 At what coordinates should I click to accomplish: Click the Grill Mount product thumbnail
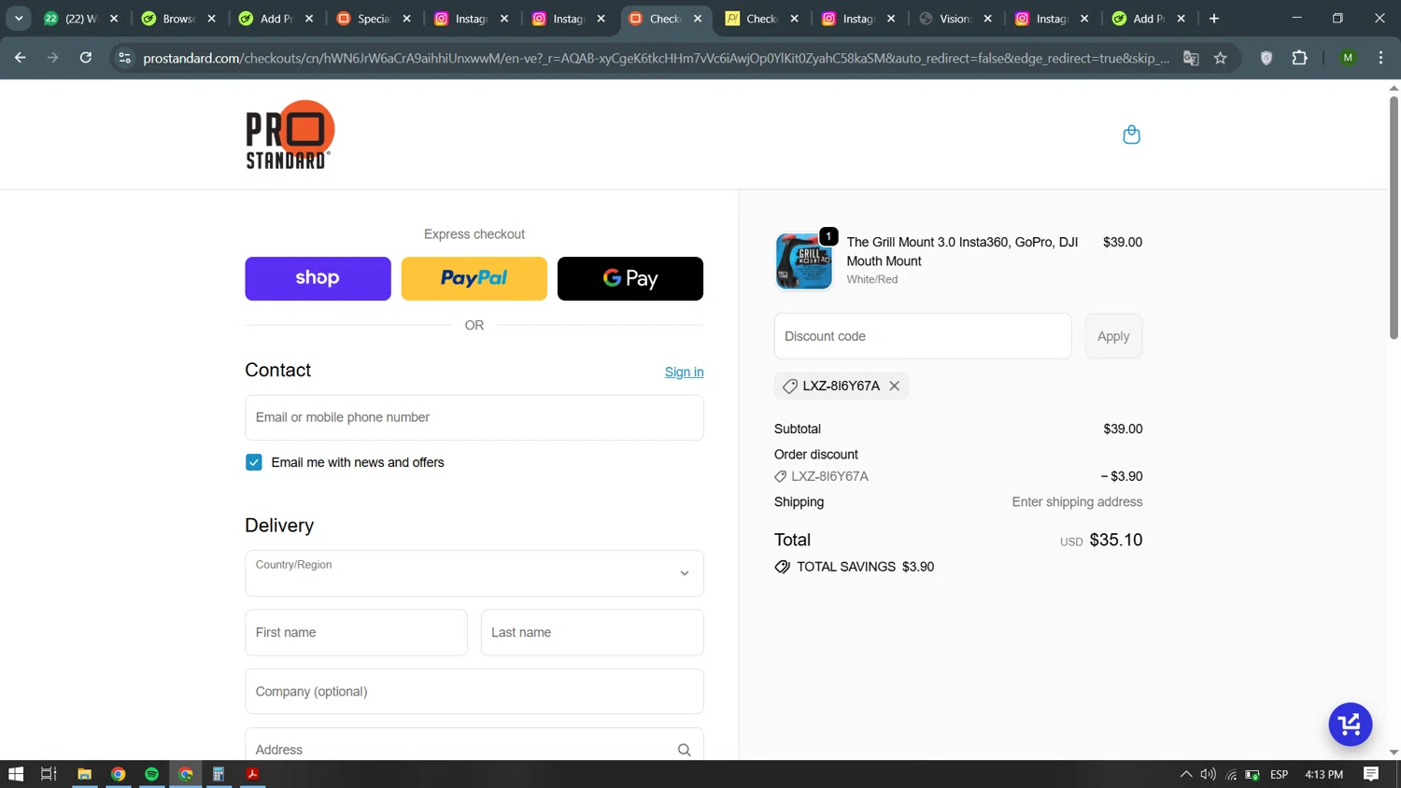tap(803, 261)
